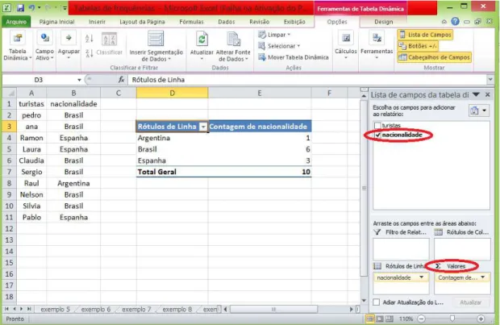The width and height of the screenshot is (500, 325).
Task: Open Customize Quick Access Toolbar dropdown
Action: [65, 7]
